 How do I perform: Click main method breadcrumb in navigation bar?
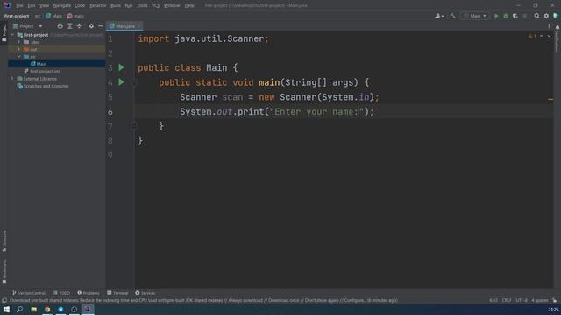(75, 16)
